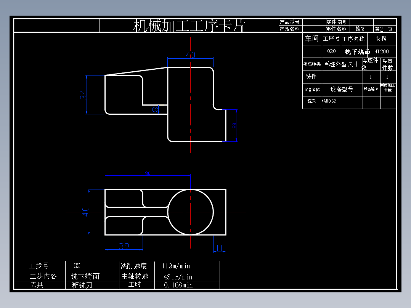Viewport: 411px width, 308px height.
Task: Select the small dimension 8
Action: pyautogui.click(x=155, y=109)
